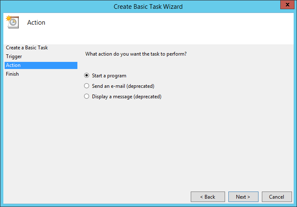Click the Back button
Image resolution: width=297 pixels, height=207 pixels.
click(208, 197)
